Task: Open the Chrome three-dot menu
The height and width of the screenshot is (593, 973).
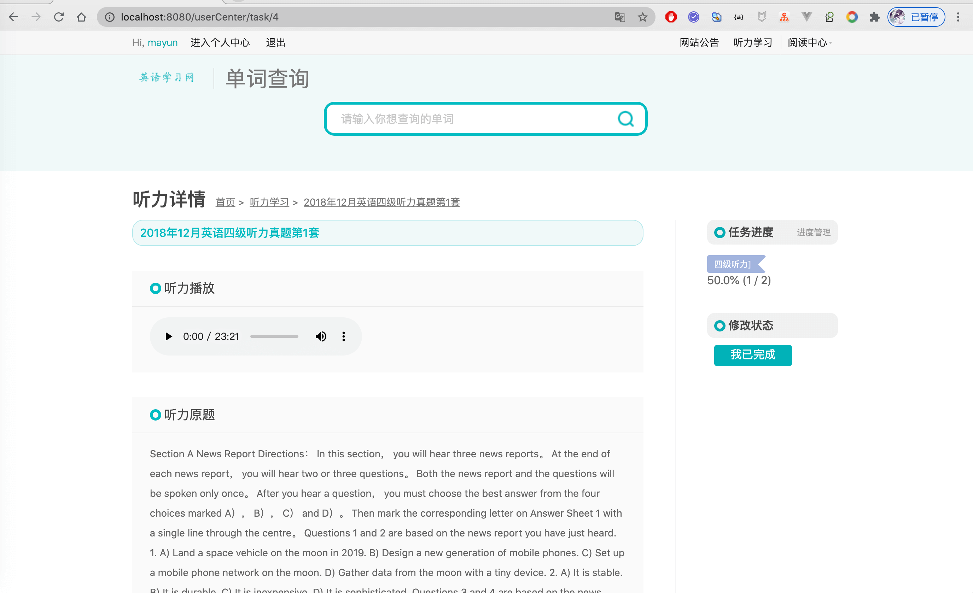Action: click(957, 17)
